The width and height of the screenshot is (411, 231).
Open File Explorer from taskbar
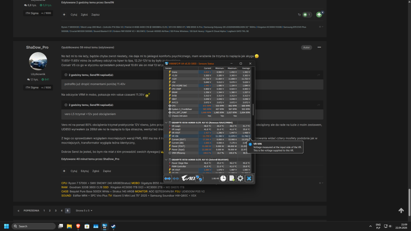(x=69, y=226)
